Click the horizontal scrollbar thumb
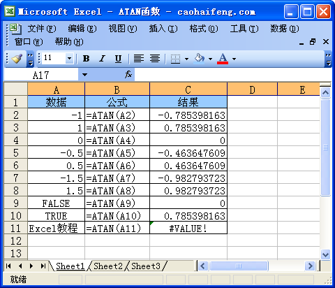 pyautogui.click(x=239, y=266)
